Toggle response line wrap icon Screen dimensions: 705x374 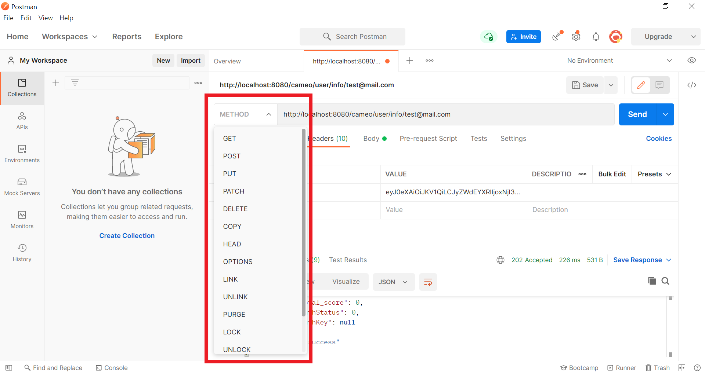(x=428, y=282)
